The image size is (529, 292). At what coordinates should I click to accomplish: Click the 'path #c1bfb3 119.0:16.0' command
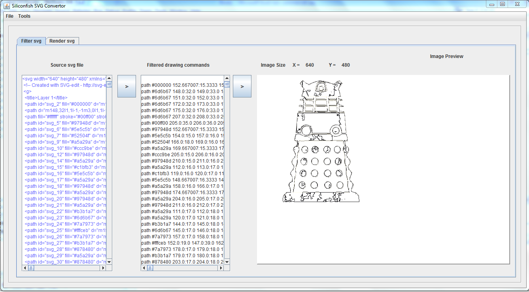[182, 173]
